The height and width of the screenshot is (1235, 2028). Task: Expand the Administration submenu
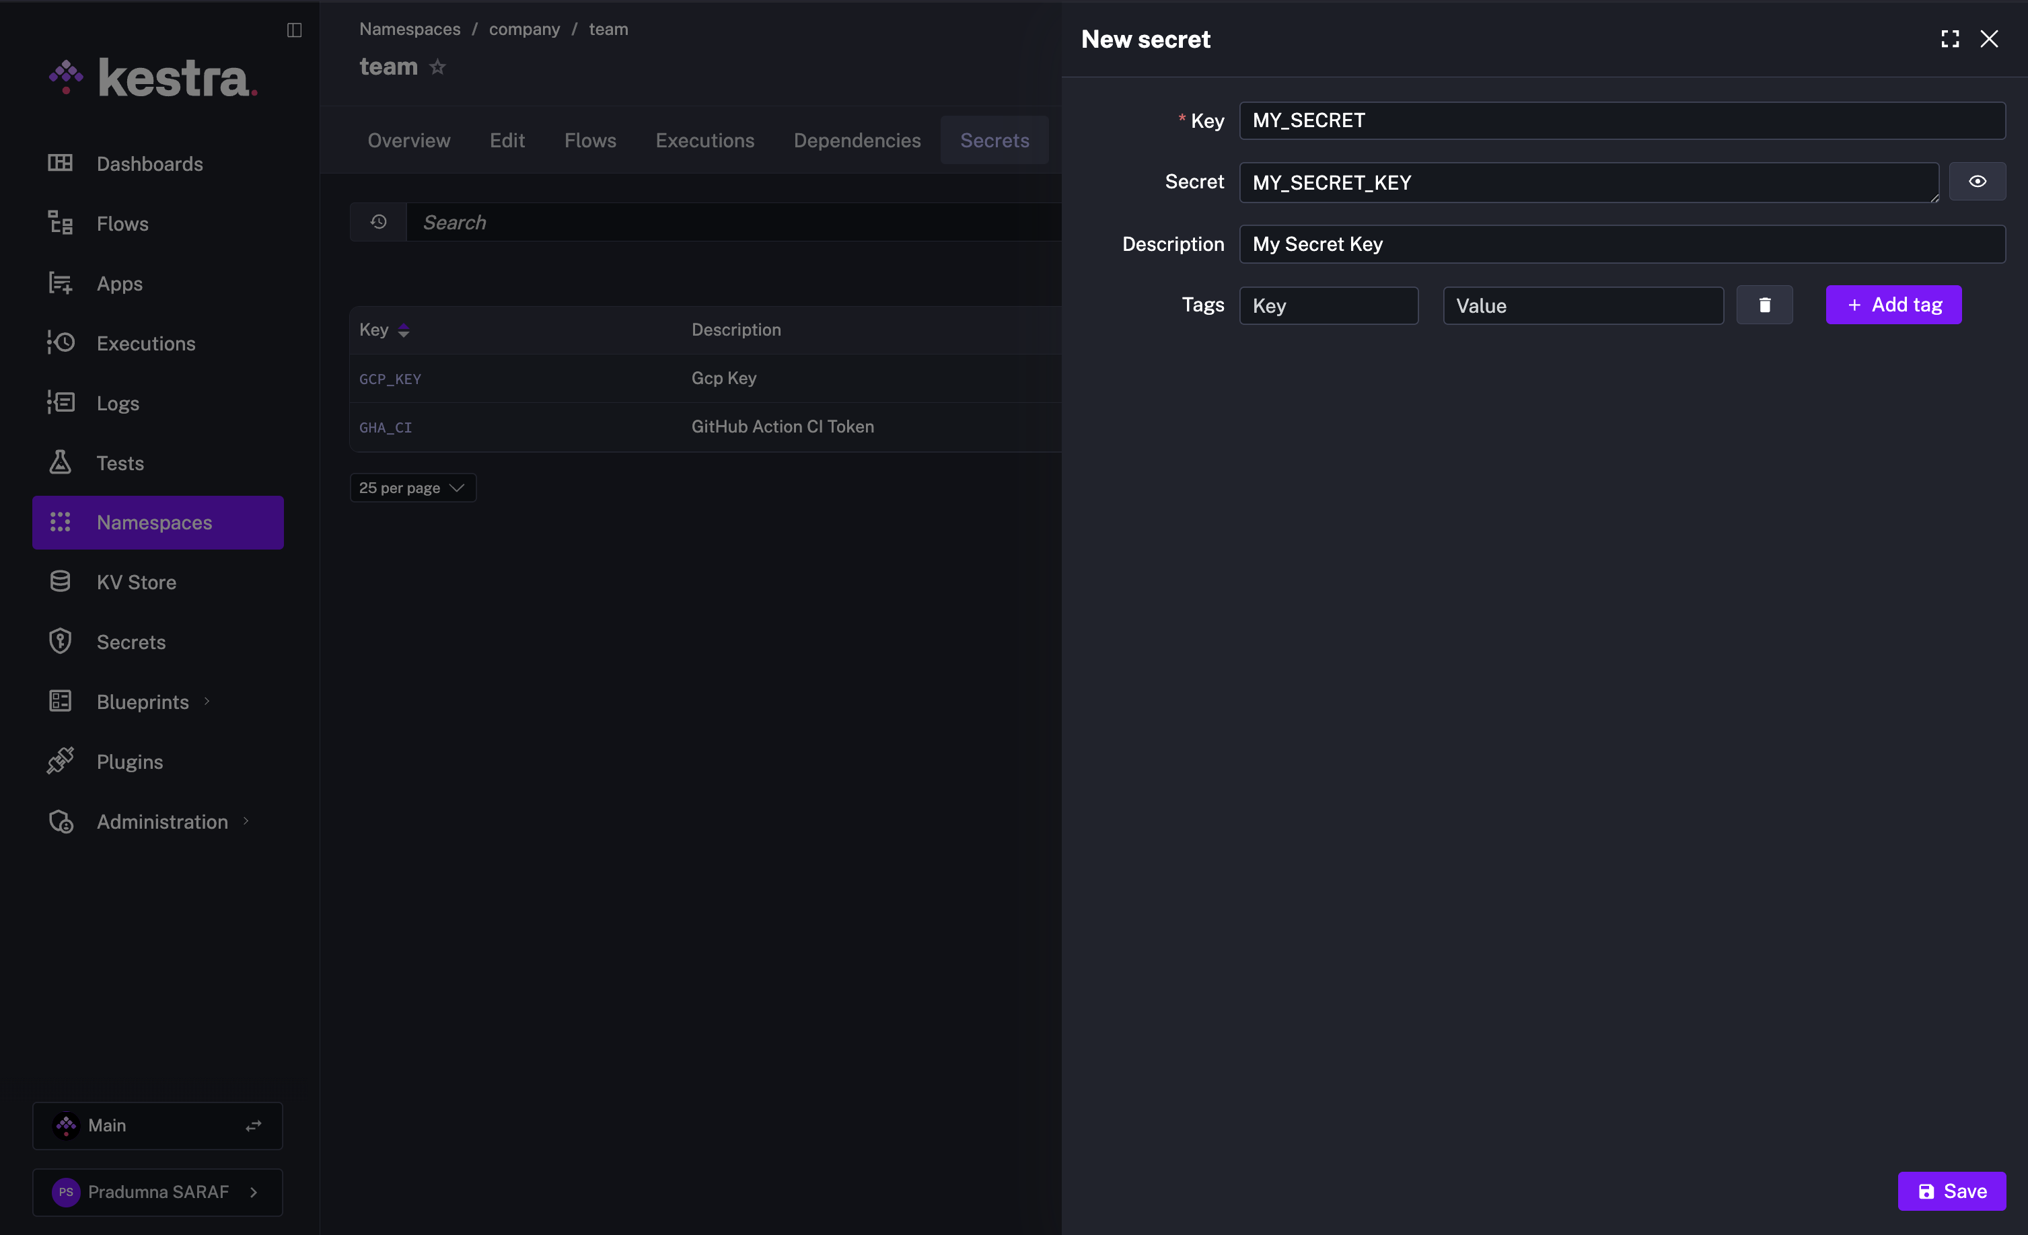(x=246, y=821)
